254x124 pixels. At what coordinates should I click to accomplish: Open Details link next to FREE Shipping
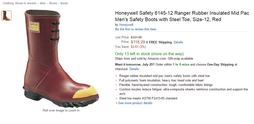point(178,42)
